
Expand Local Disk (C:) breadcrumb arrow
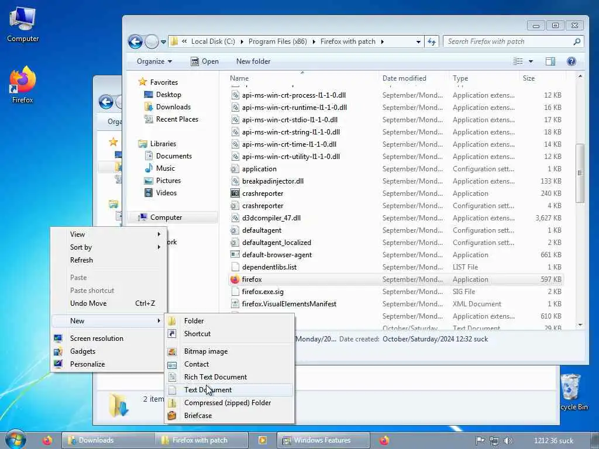click(242, 42)
